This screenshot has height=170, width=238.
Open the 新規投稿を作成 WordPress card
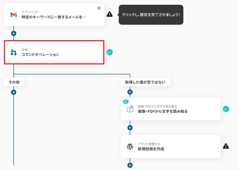click(x=170, y=146)
